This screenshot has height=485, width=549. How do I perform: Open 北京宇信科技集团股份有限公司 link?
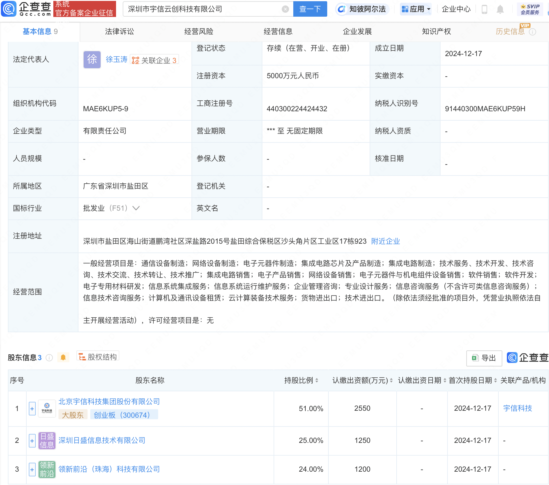coord(109,402)
